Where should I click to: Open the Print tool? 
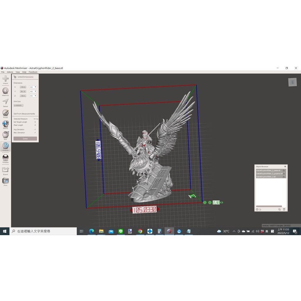point(5,181)
